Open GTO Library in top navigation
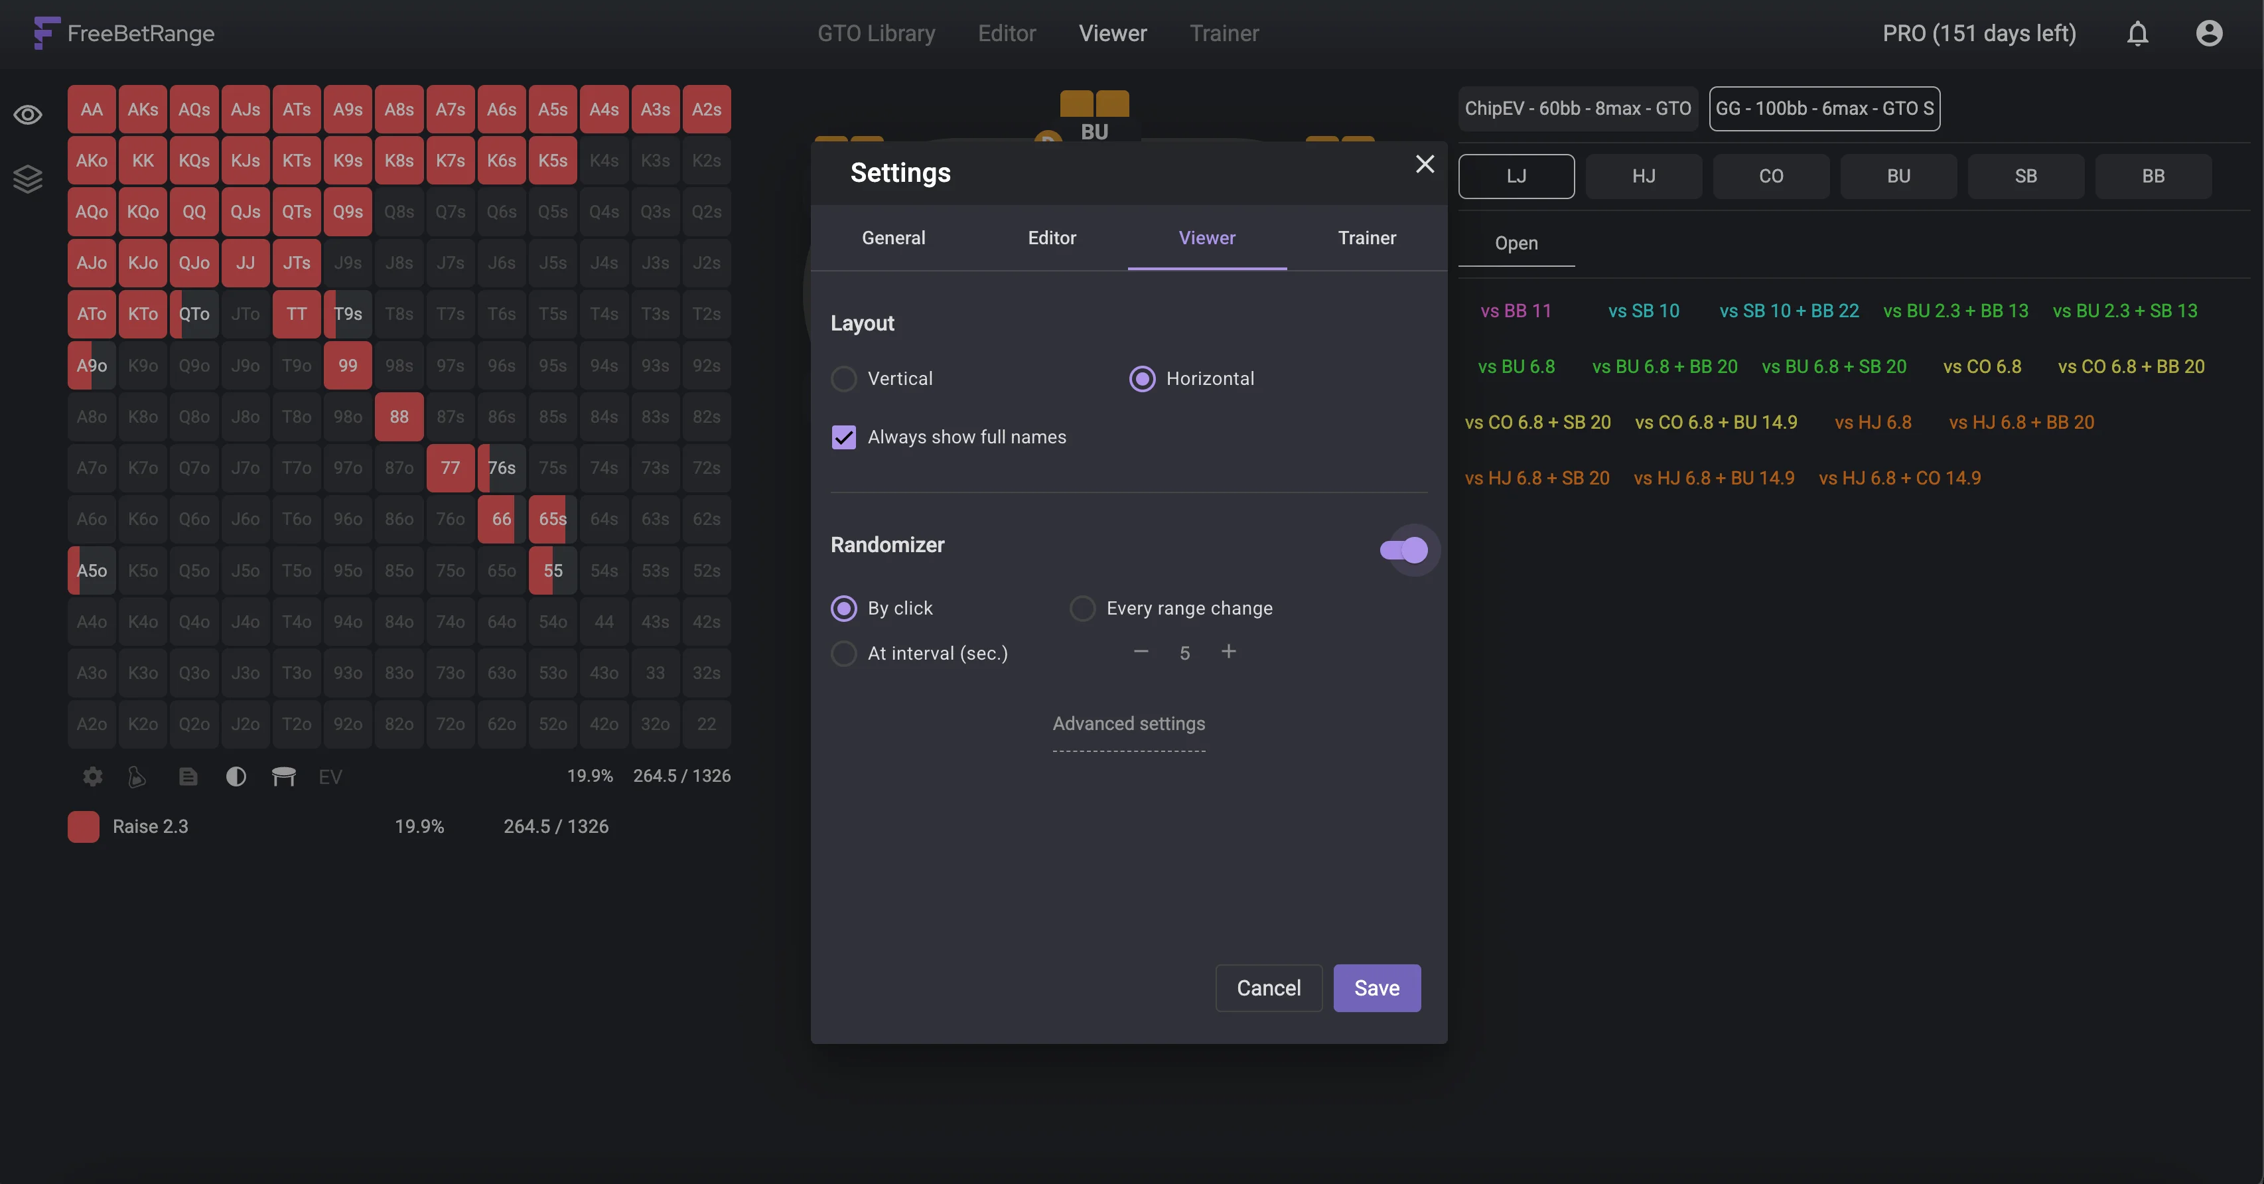 tap(875, 33)
